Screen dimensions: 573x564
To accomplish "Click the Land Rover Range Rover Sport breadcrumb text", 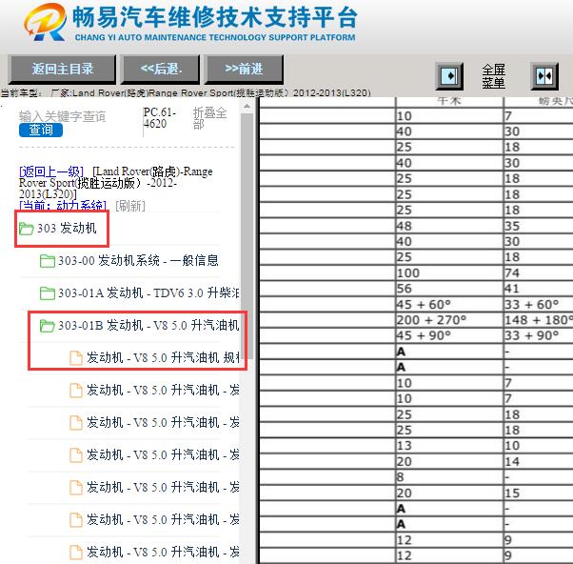I will 115,183.
